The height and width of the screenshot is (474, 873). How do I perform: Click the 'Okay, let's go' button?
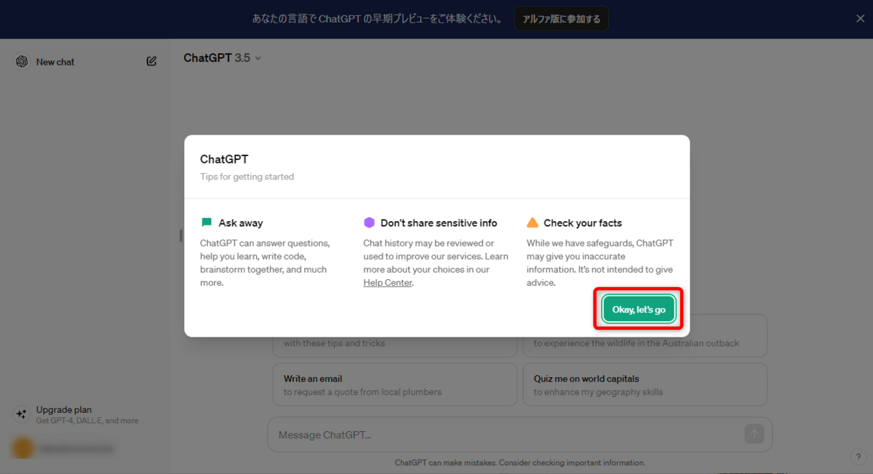point(639,310)
